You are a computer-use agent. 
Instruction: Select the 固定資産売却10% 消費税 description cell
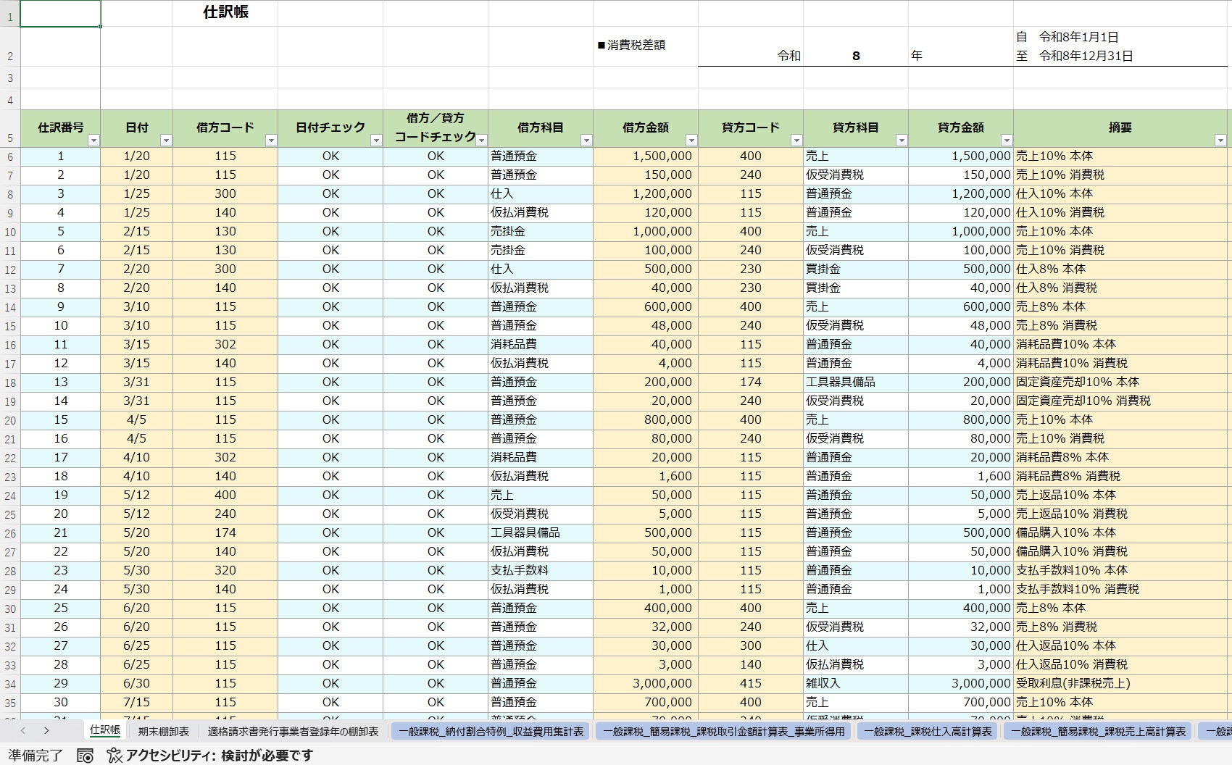(x=1121, y=401)
